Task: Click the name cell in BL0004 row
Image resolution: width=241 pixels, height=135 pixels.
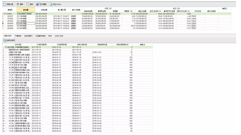Action: pos(26,23)
